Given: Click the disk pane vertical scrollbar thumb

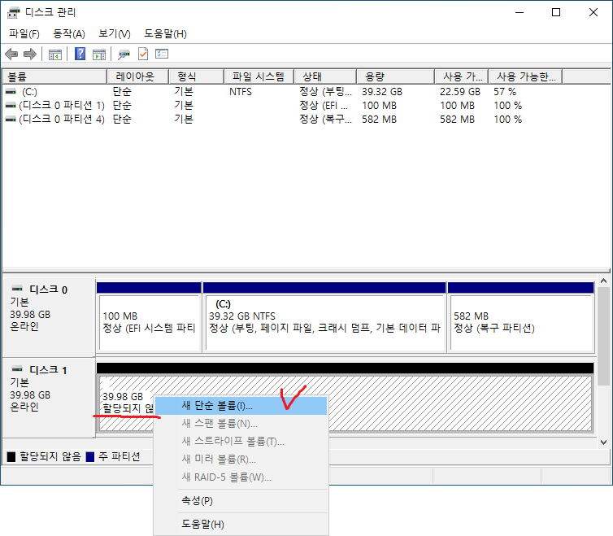Looking at the screenshot, I should coord(603,336).
